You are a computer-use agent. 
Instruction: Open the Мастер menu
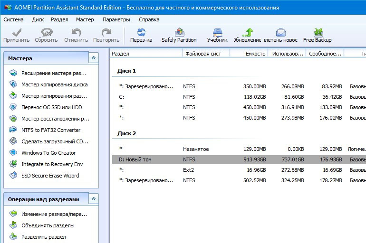85,19
